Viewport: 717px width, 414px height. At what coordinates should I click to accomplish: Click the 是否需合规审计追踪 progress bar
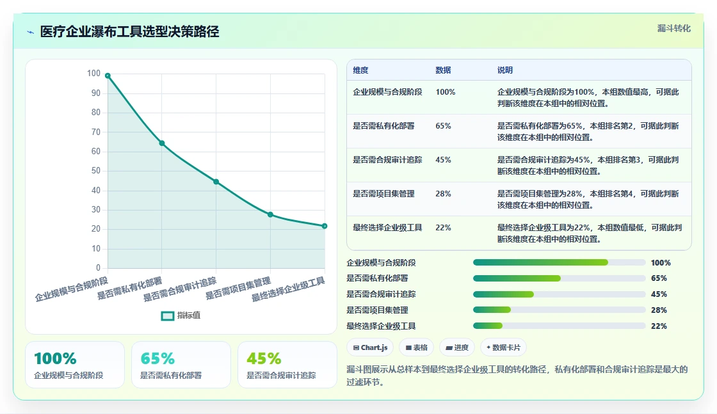560,295
